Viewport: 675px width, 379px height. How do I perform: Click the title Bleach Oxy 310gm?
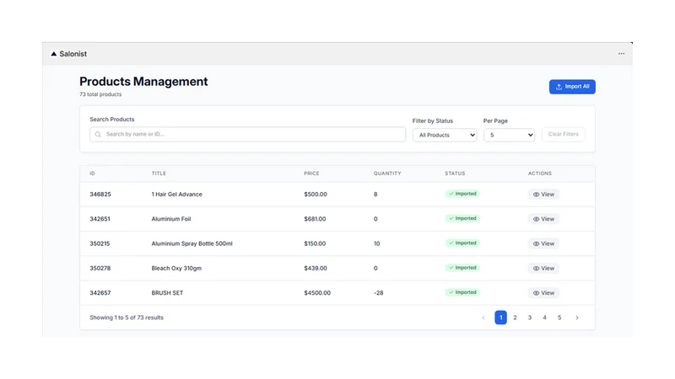(x=176, y=268)
